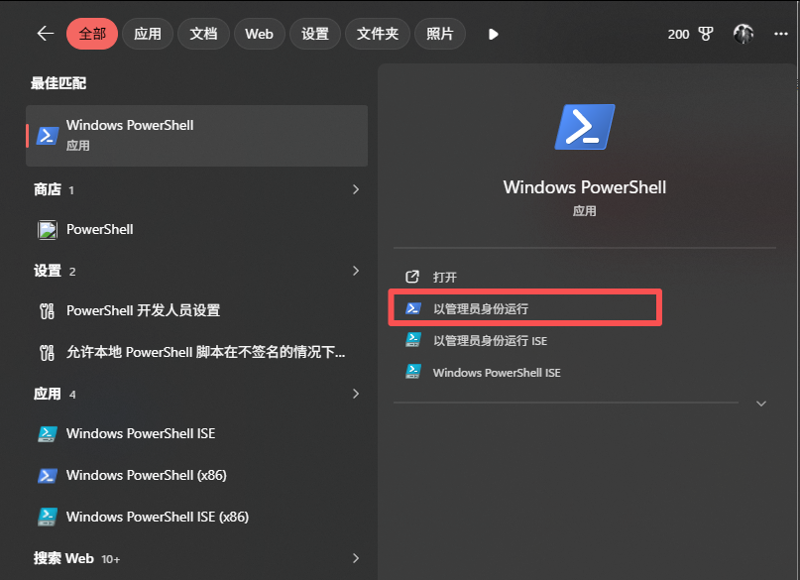Click the PowerShell store app icon
This screenshot has height=580, width=800.
point(48,230)
